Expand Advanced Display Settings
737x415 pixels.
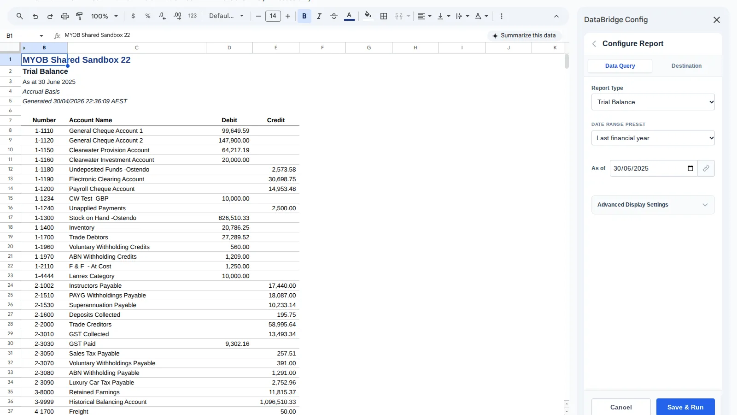pyautogui.click(x=653, y=205)
